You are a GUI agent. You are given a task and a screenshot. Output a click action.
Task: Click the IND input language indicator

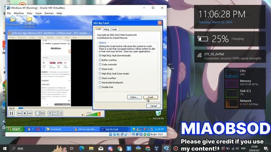tap(243, 148)
